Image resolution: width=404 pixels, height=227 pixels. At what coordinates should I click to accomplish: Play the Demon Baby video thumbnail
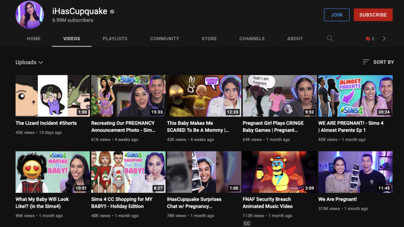pos(204,96)
